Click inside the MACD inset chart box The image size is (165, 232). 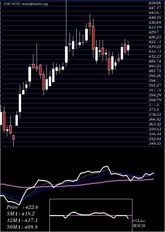[x=91, y=215]
